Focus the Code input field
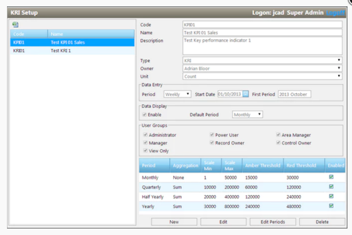The image size is (352, 235). coord(262,25)
